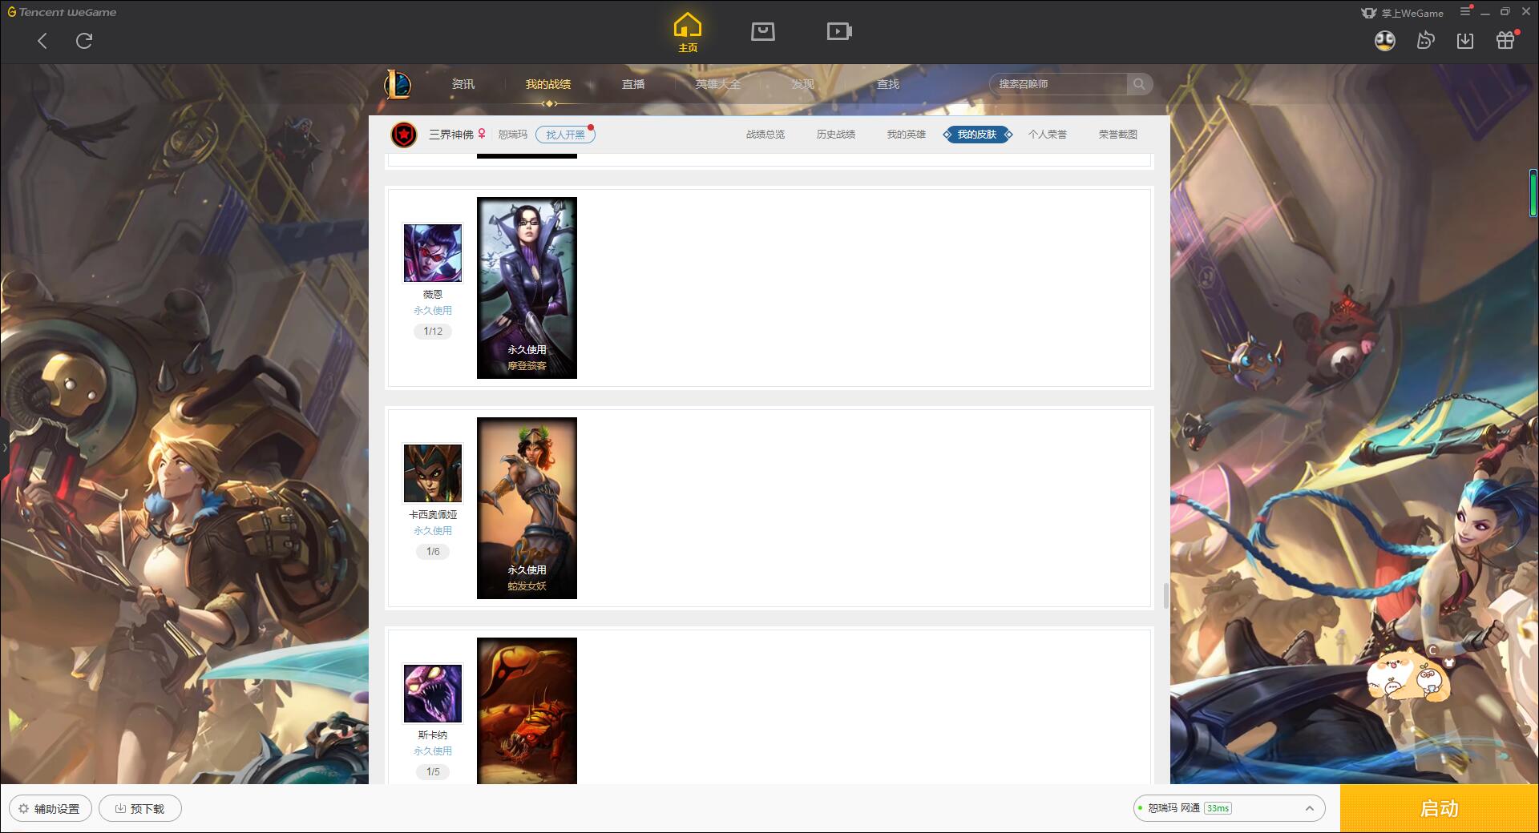Open the store bag icon in top bar

[763, 31]
